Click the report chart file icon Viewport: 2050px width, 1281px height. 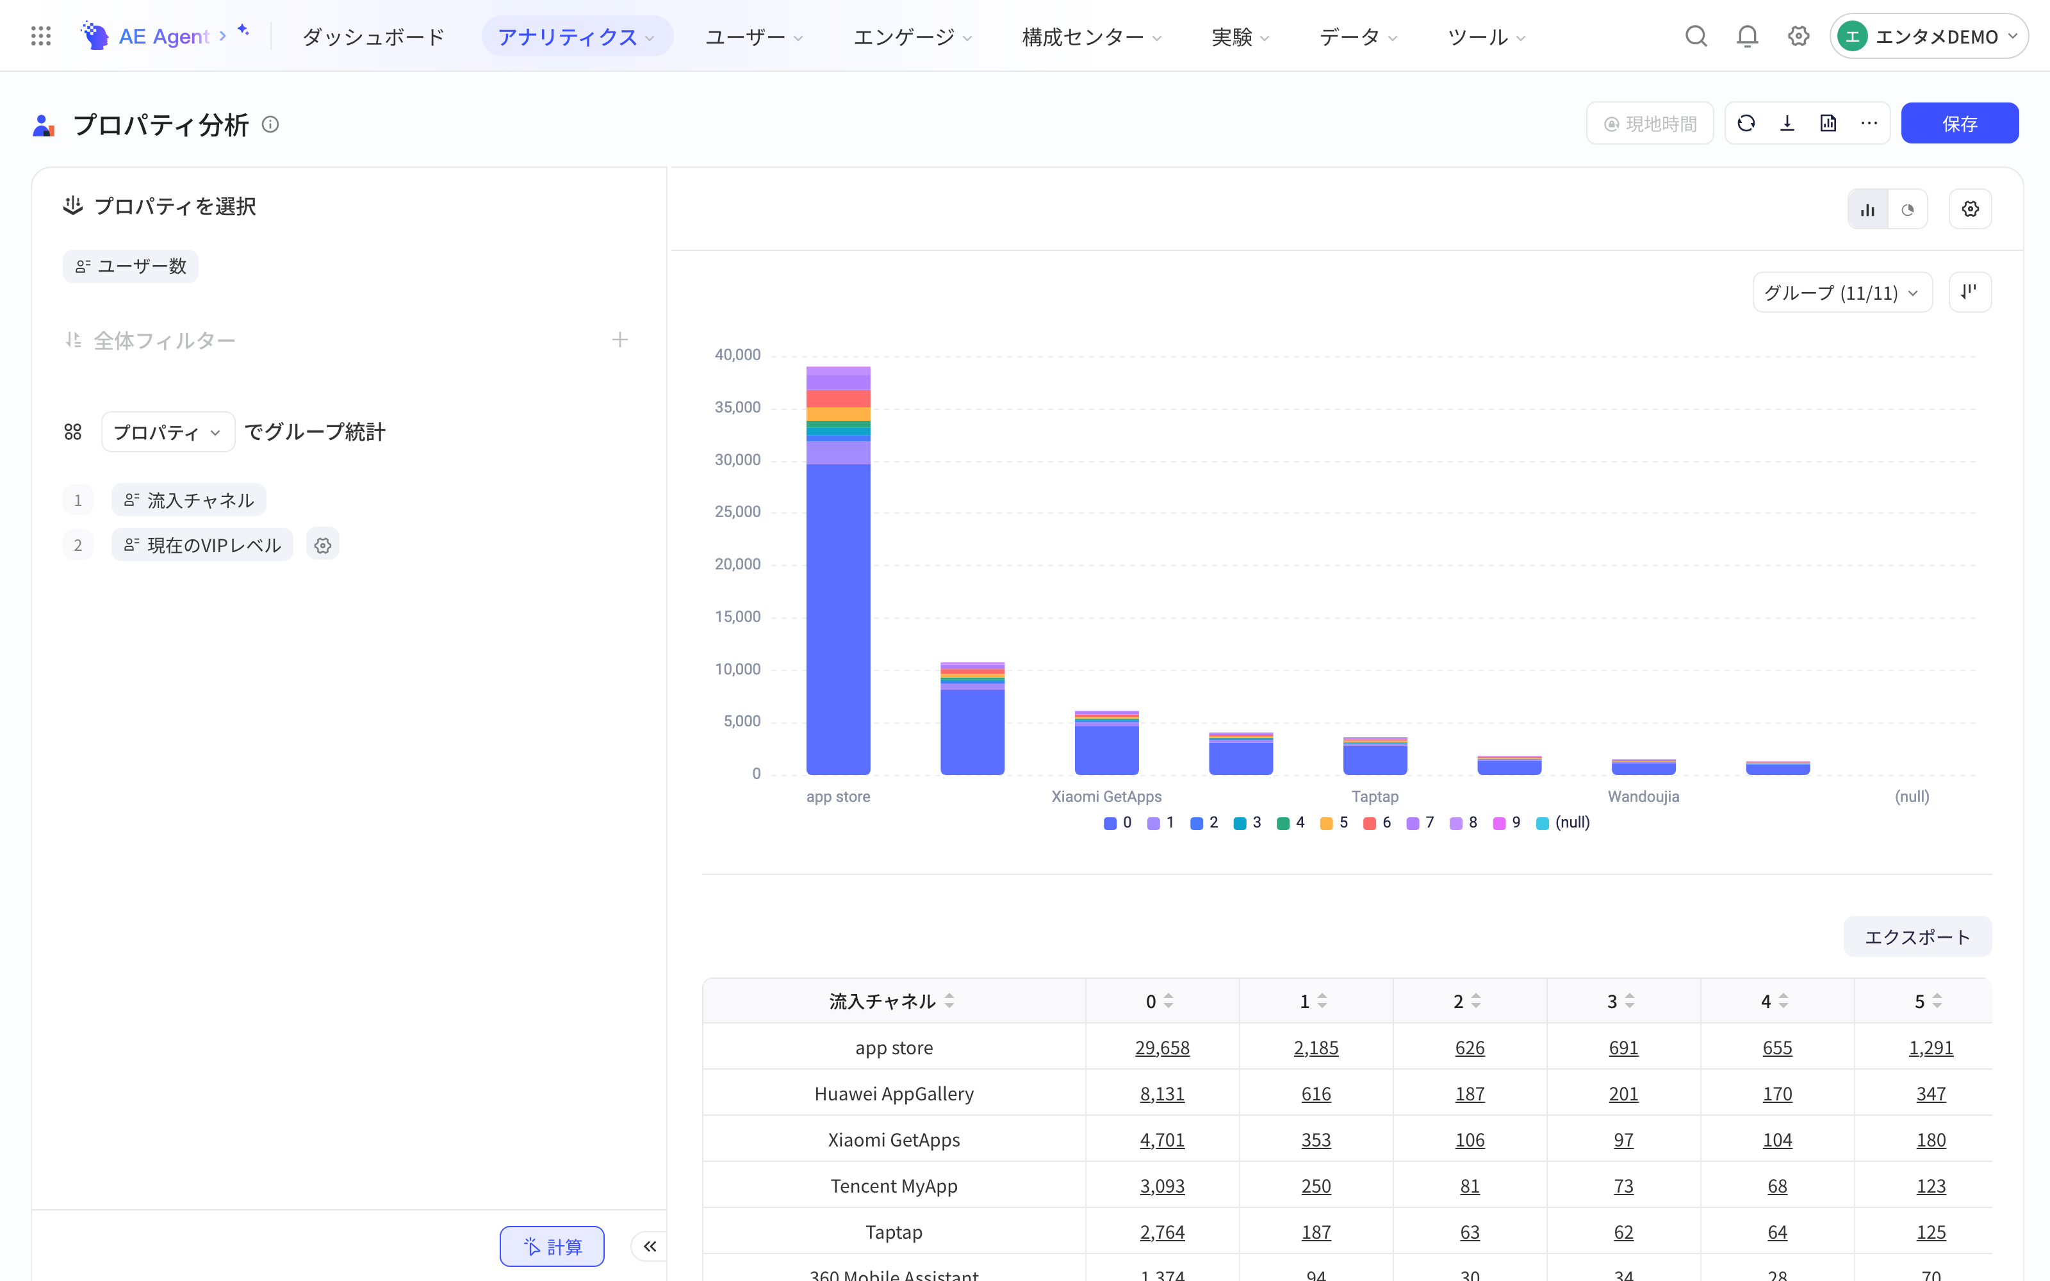(x=1828, y=123)
